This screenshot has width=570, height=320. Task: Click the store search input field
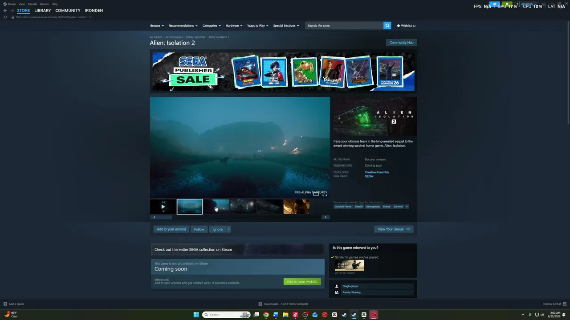[344, 25]
